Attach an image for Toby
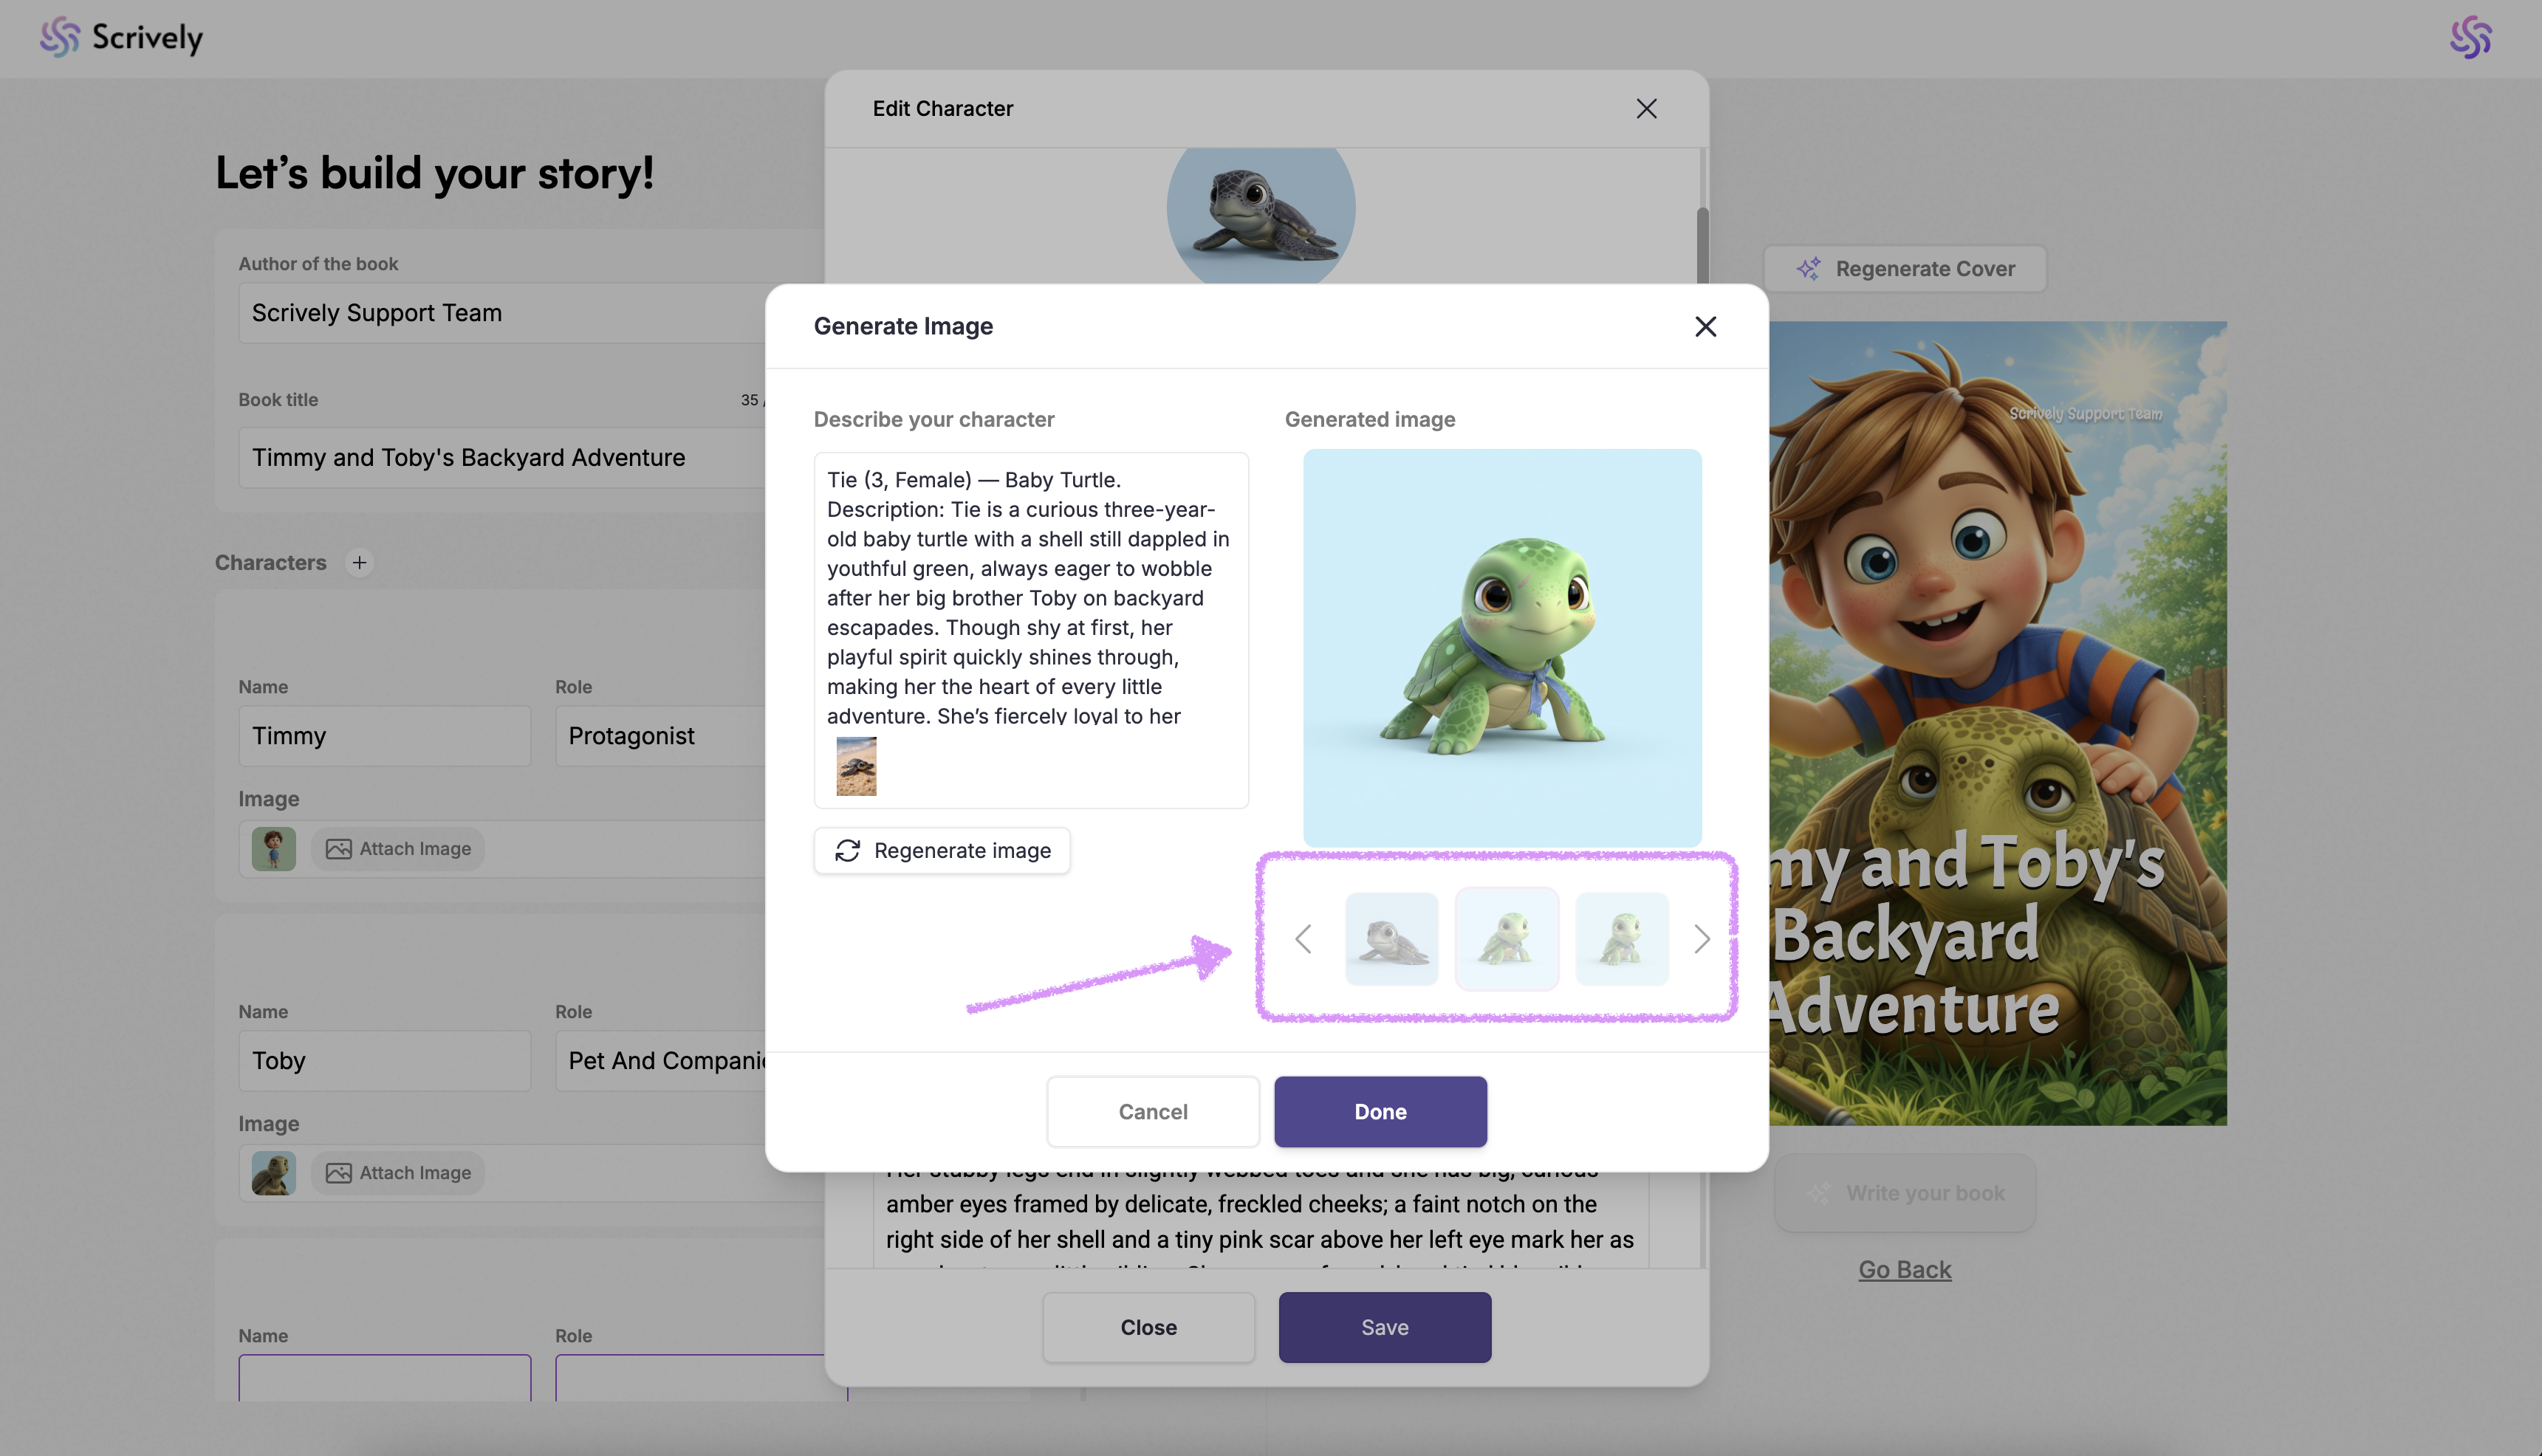The image size is (2542, 1456). click(x=398, y=1173)
